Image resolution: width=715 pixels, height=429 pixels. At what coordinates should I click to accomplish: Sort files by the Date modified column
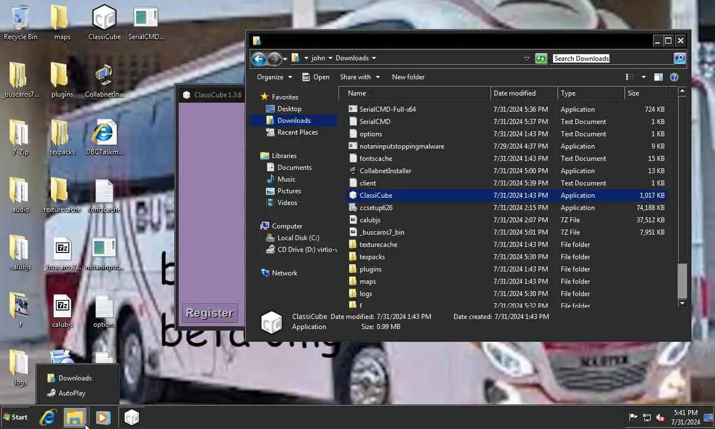[x=524, y=93]
